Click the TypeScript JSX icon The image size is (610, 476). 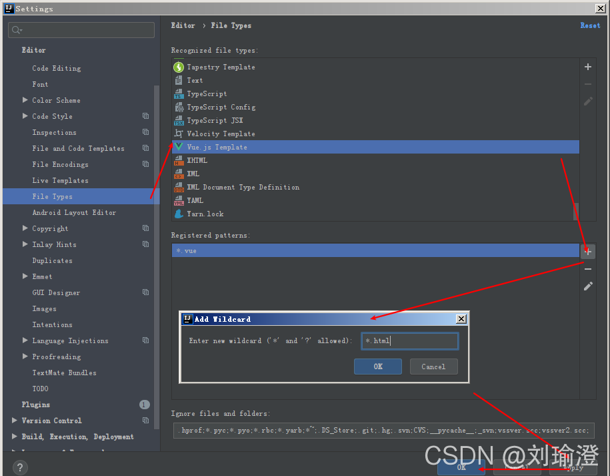[179, 120]
